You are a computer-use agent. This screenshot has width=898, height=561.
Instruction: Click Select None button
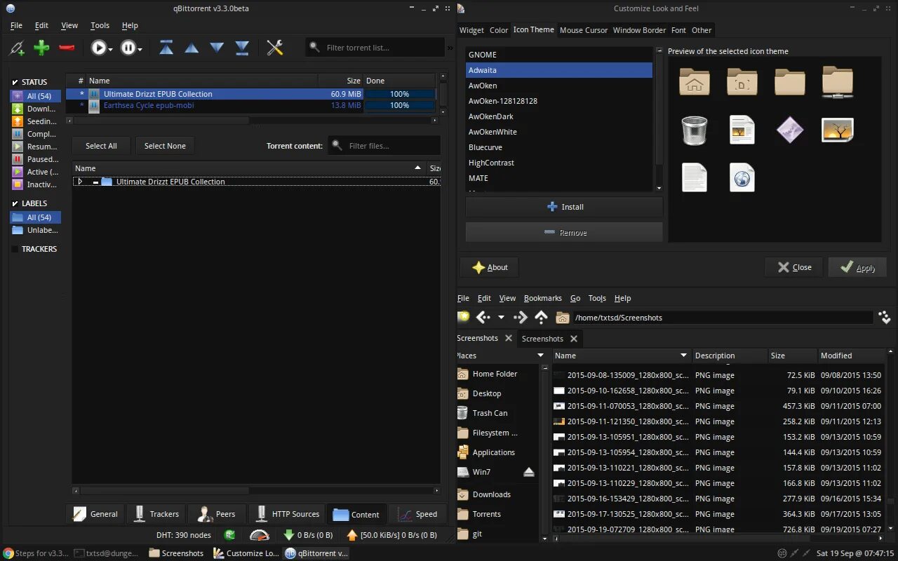[165, 146]
